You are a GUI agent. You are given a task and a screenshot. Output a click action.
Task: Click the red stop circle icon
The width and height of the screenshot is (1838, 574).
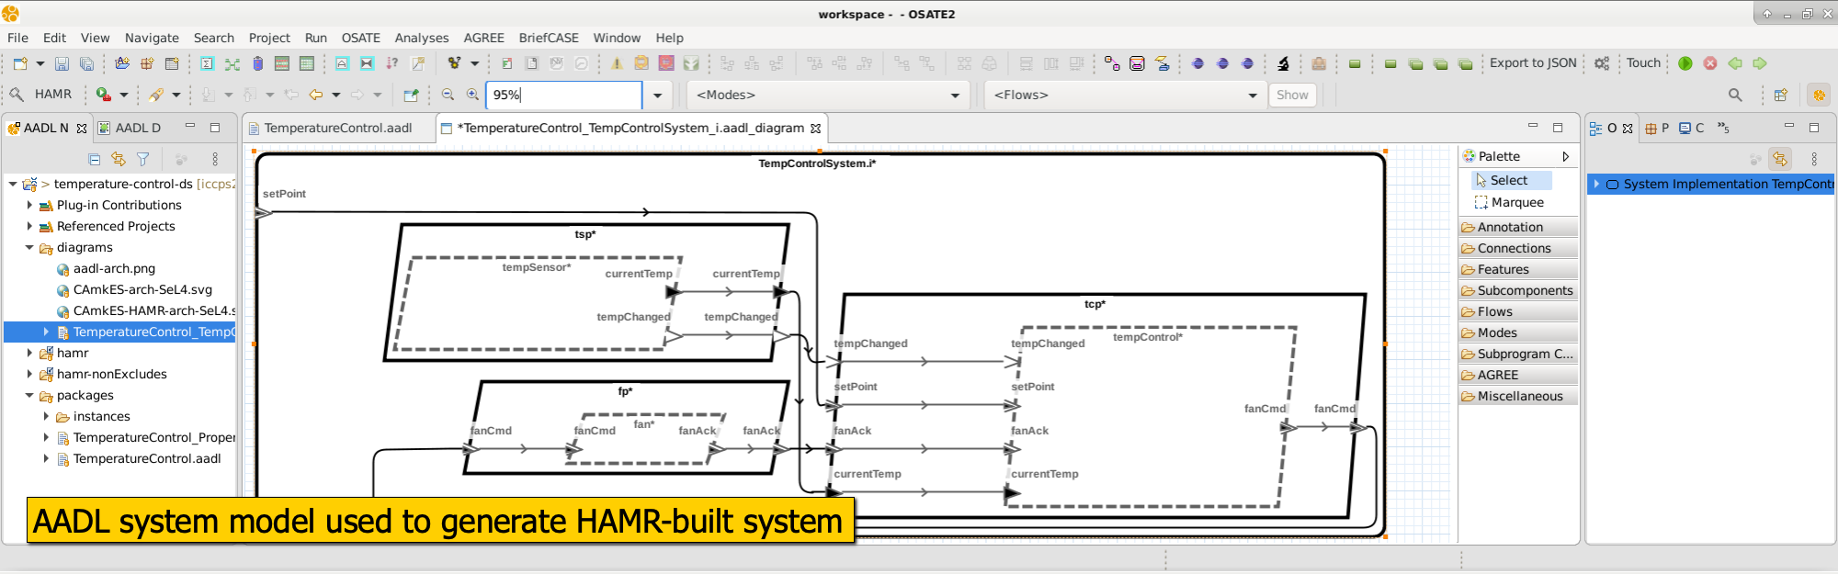tap(1710, 63)
